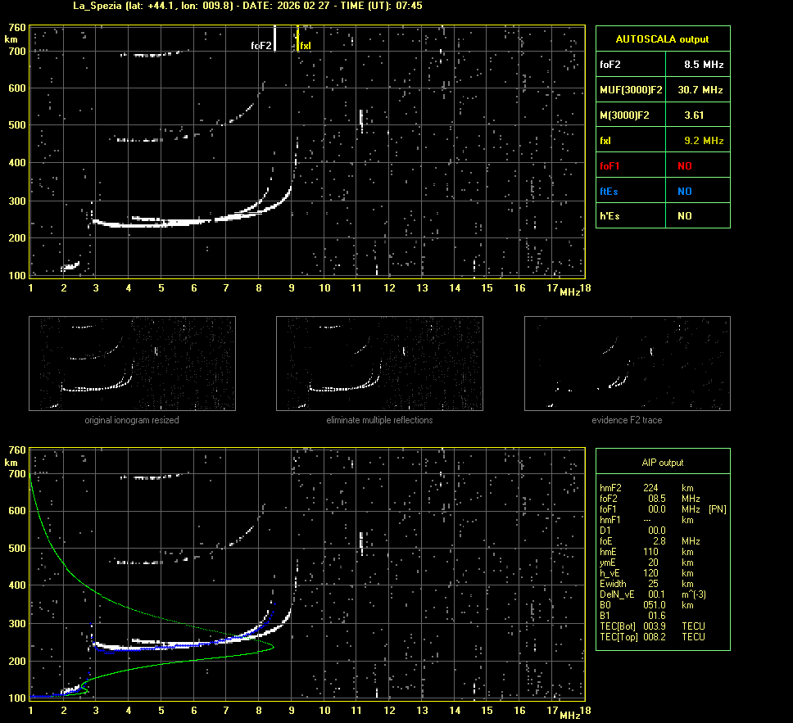Click the M(3000)F2 3.61 value
The width and height of the screenshot is (793, 723).
pyautogui.click(x=694, y=115)
